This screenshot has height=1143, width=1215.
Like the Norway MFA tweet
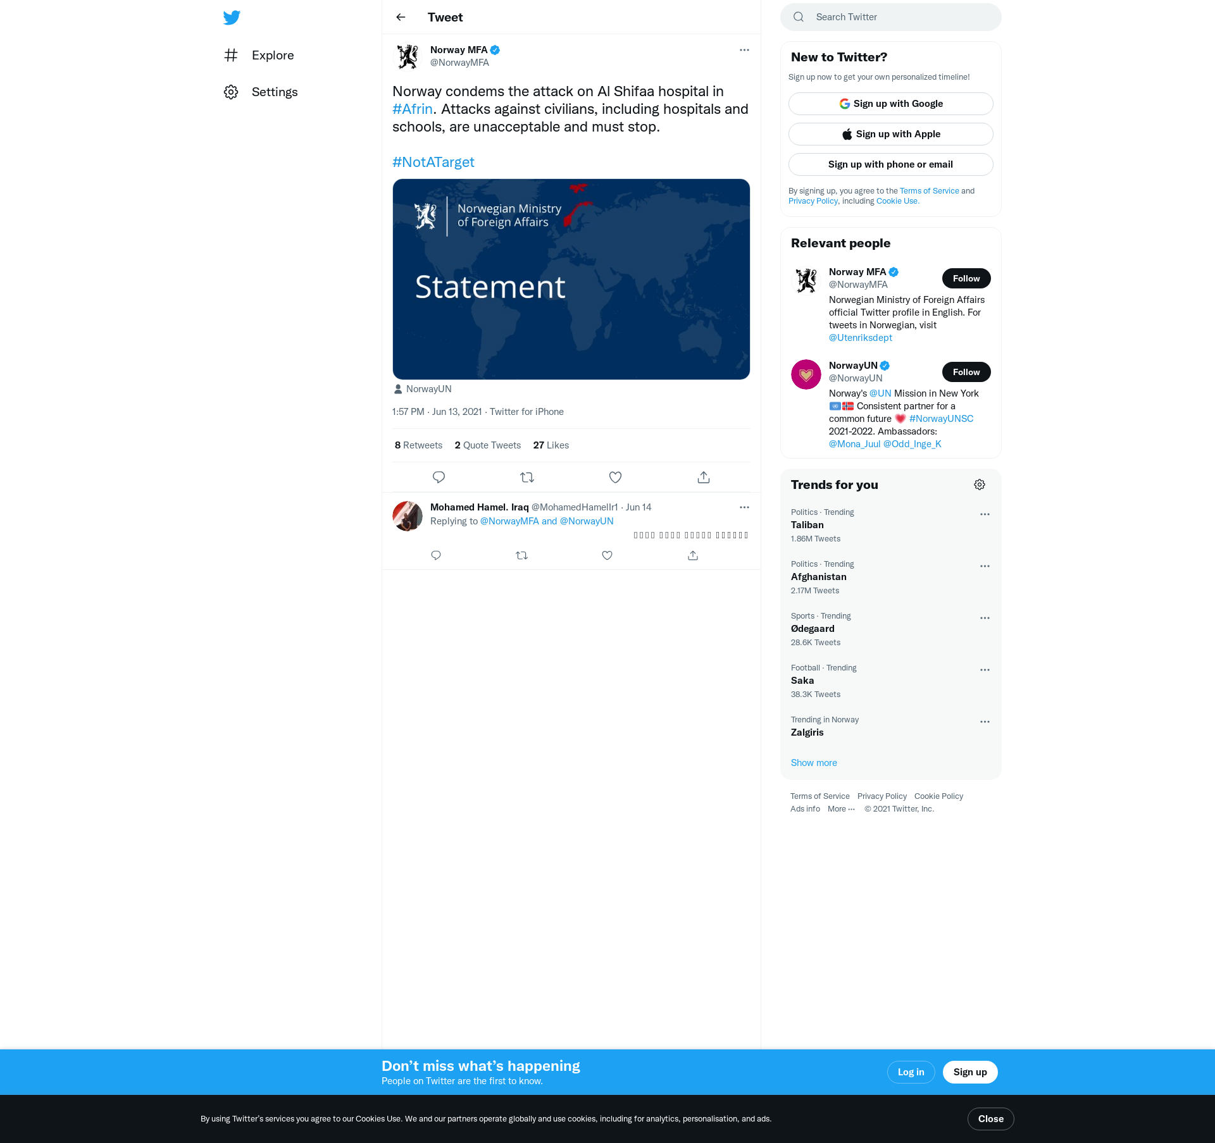pyautogui.click(x=615, y=477)
